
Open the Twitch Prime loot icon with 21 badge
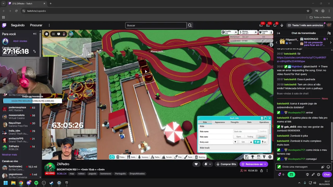click(x=261, y=25)
